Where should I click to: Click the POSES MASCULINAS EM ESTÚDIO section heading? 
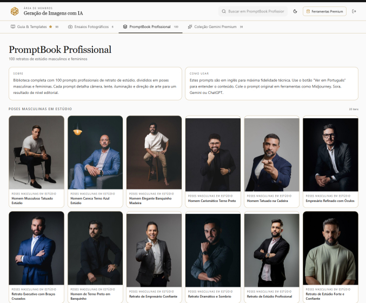point(40,109)
